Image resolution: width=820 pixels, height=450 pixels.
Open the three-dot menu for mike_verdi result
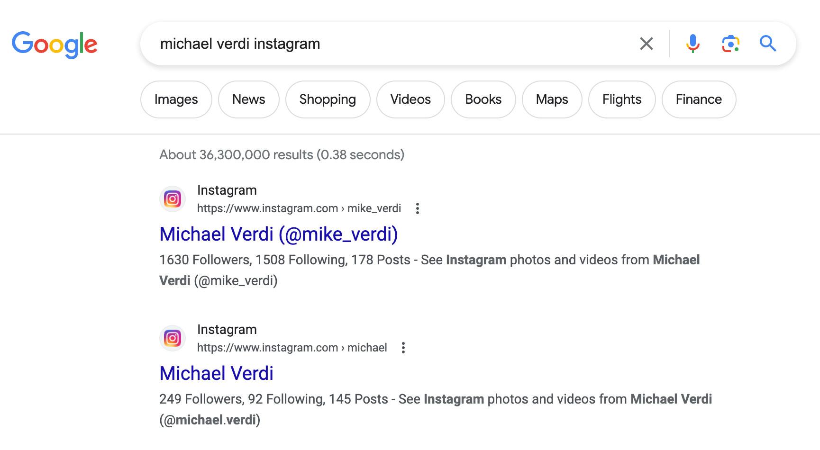click(417, 208)
